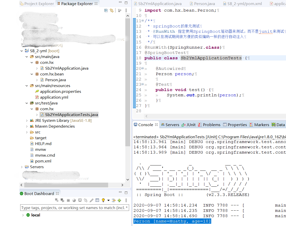Click Boot Dashboard globe browser icon
This screenshot has width=286, height=226.
point(74,200)
